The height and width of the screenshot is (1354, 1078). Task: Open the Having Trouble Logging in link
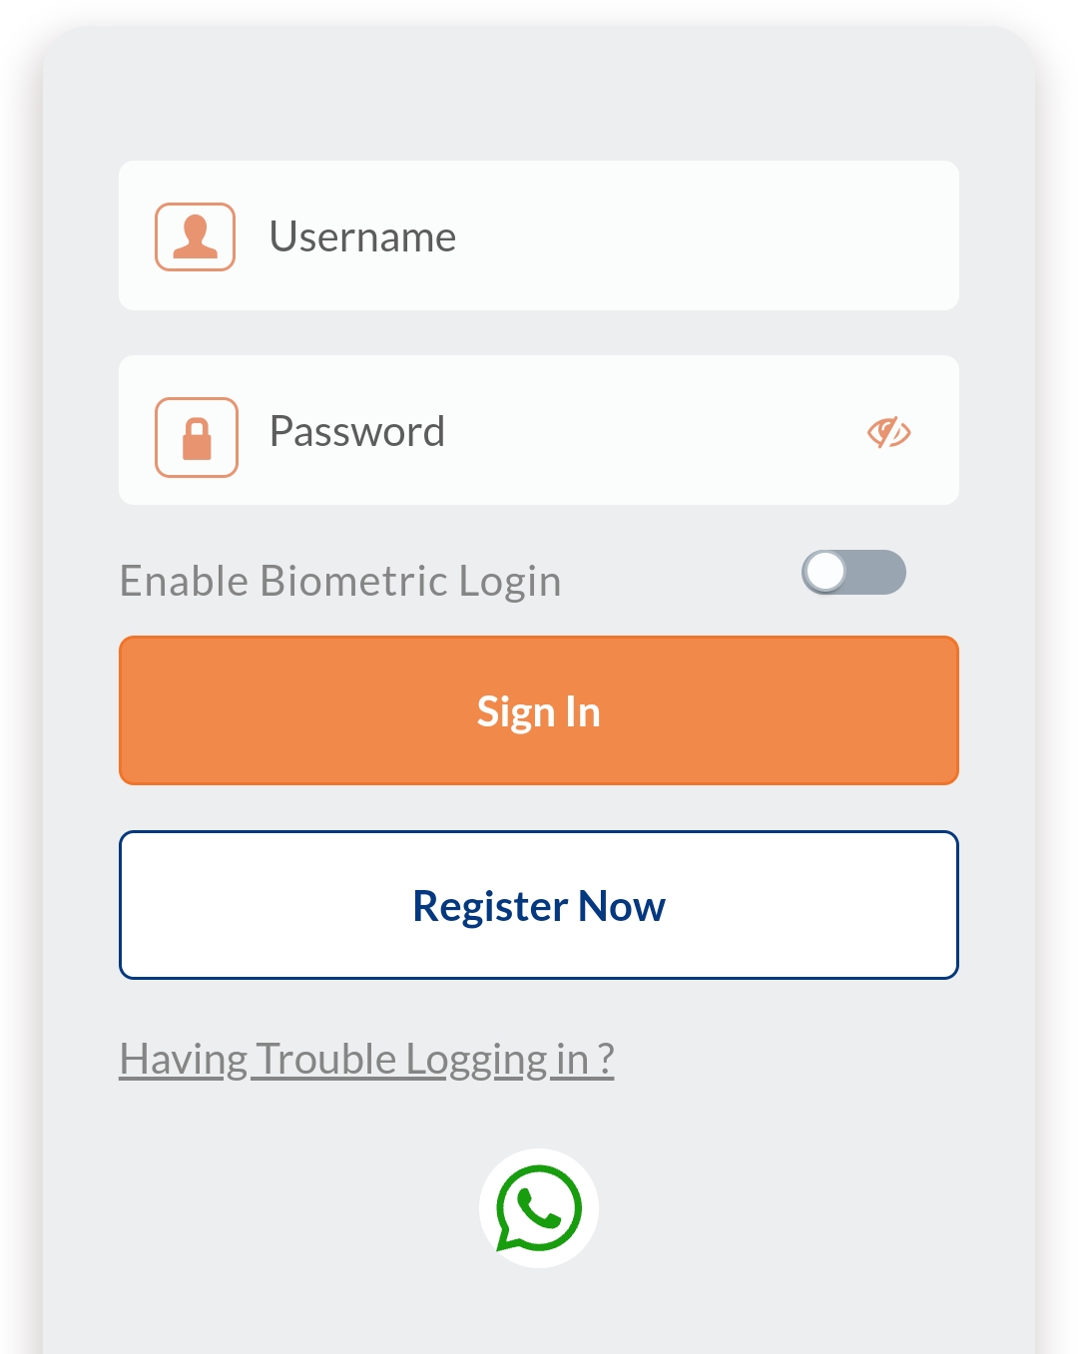pyautogui.click(x=366, y=1059)
